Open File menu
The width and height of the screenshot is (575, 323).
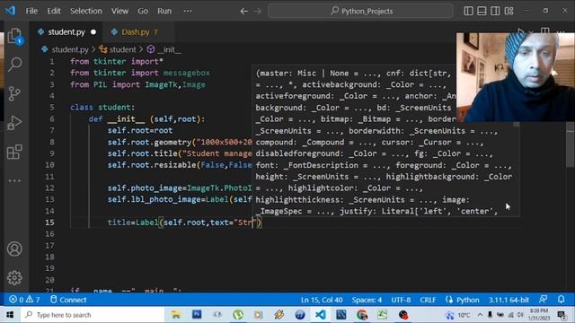(31, 11)
